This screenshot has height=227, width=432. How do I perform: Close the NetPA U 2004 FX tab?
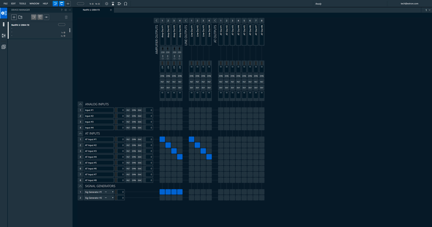click(111, 10)
